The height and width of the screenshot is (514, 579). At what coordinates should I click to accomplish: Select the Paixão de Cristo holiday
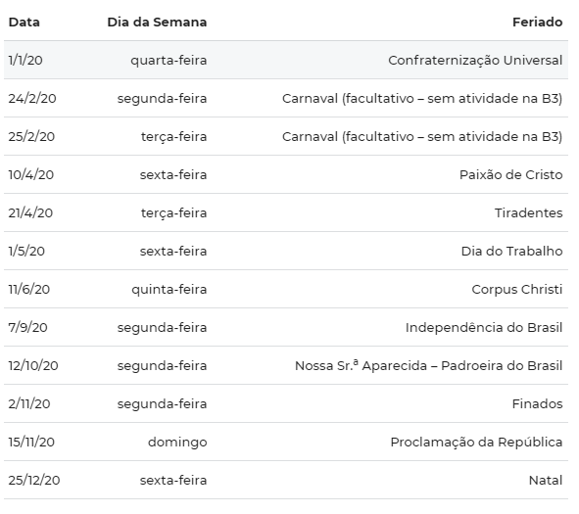point(510,175)
